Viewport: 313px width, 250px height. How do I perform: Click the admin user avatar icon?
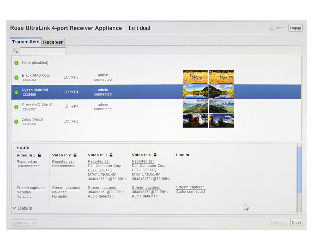pyautogui.click(x=272, y=28)
